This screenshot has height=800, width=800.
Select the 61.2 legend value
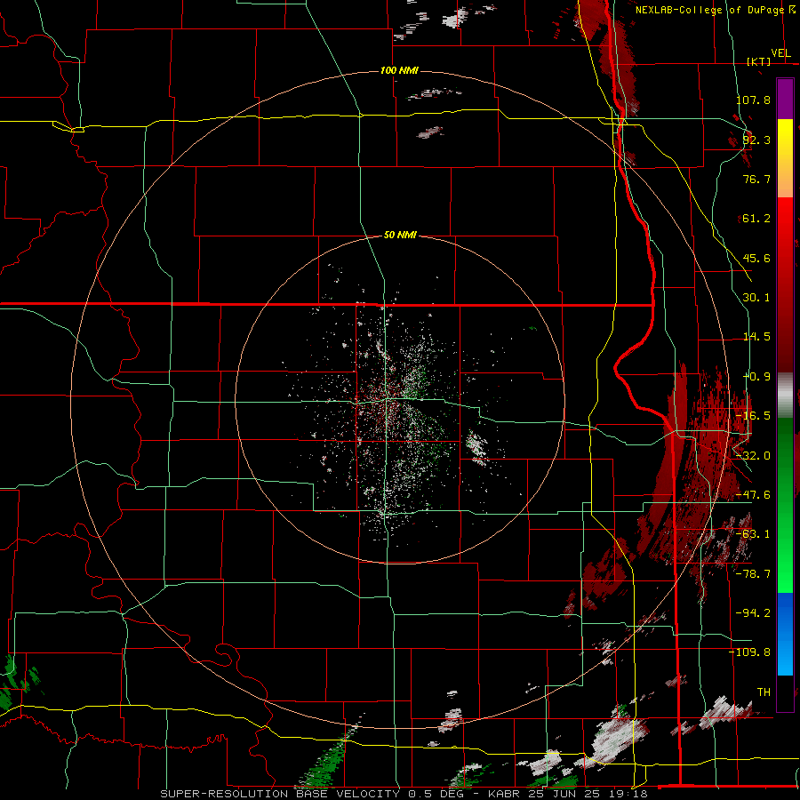click(756, 219)
